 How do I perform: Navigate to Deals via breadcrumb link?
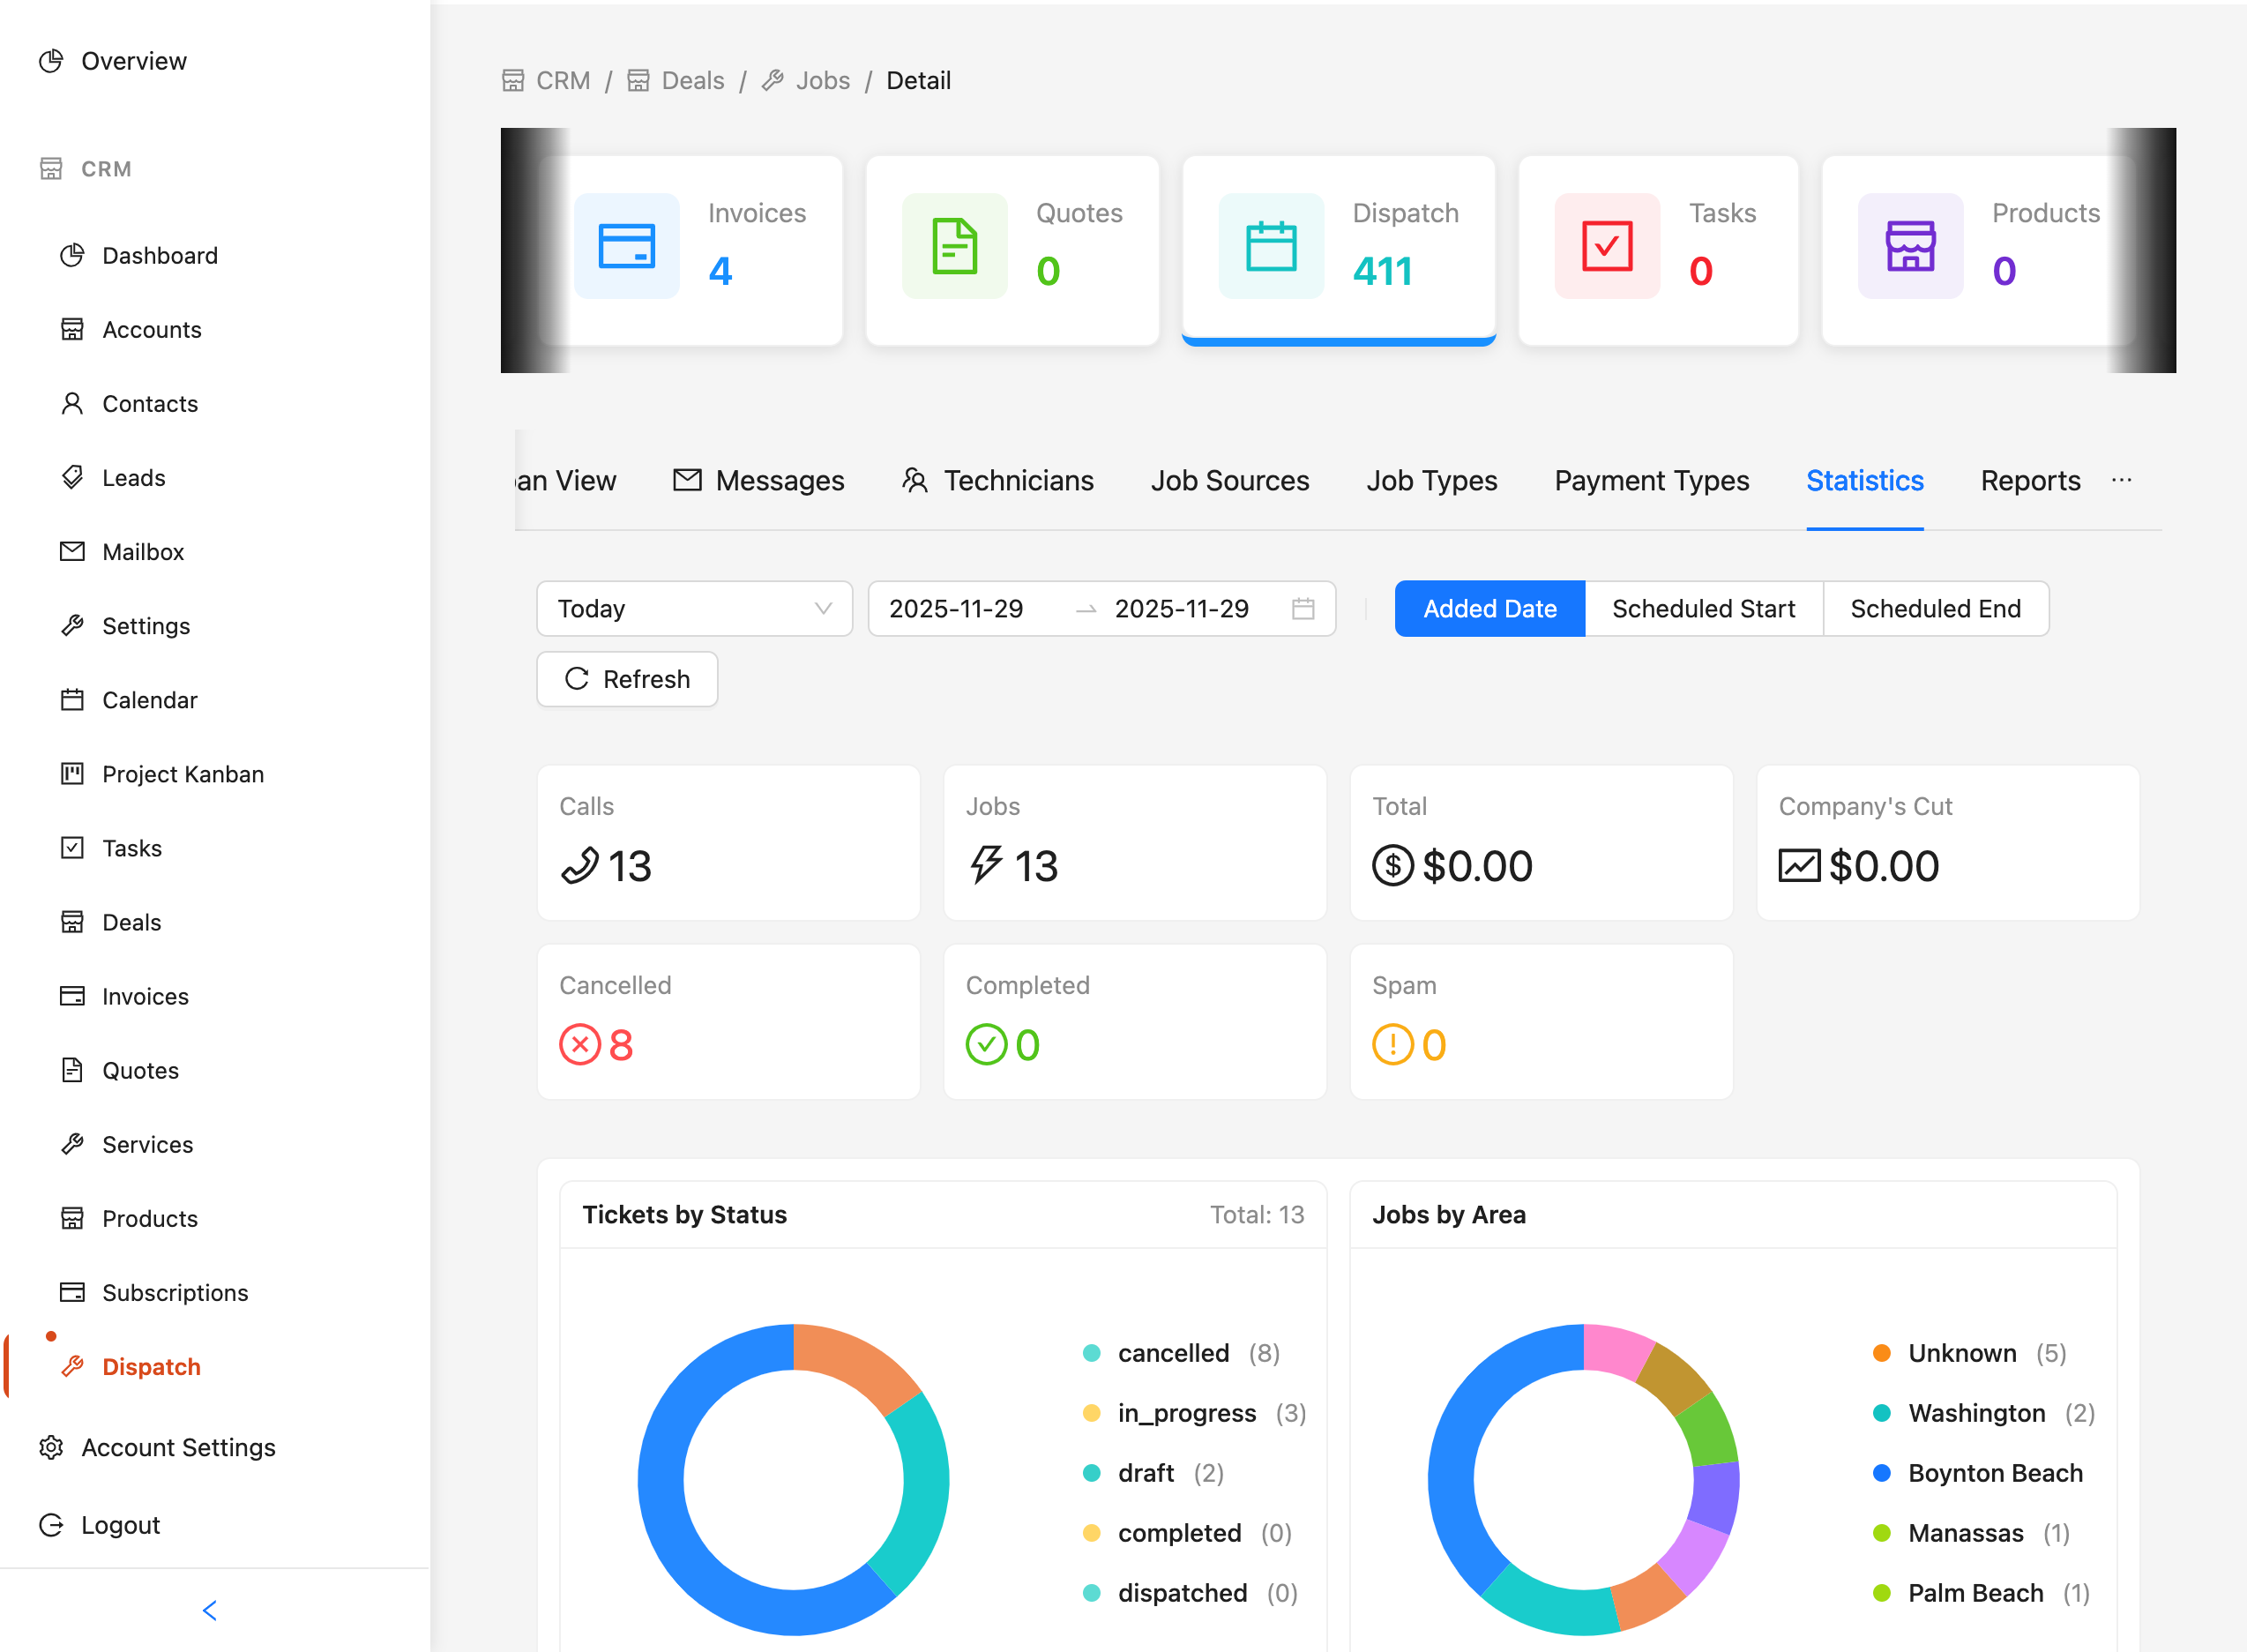tap(691, 80)
